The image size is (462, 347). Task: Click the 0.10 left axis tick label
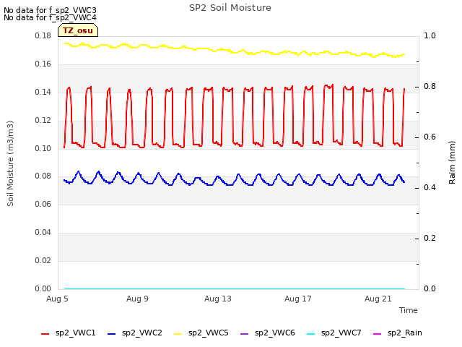(43, 148)
